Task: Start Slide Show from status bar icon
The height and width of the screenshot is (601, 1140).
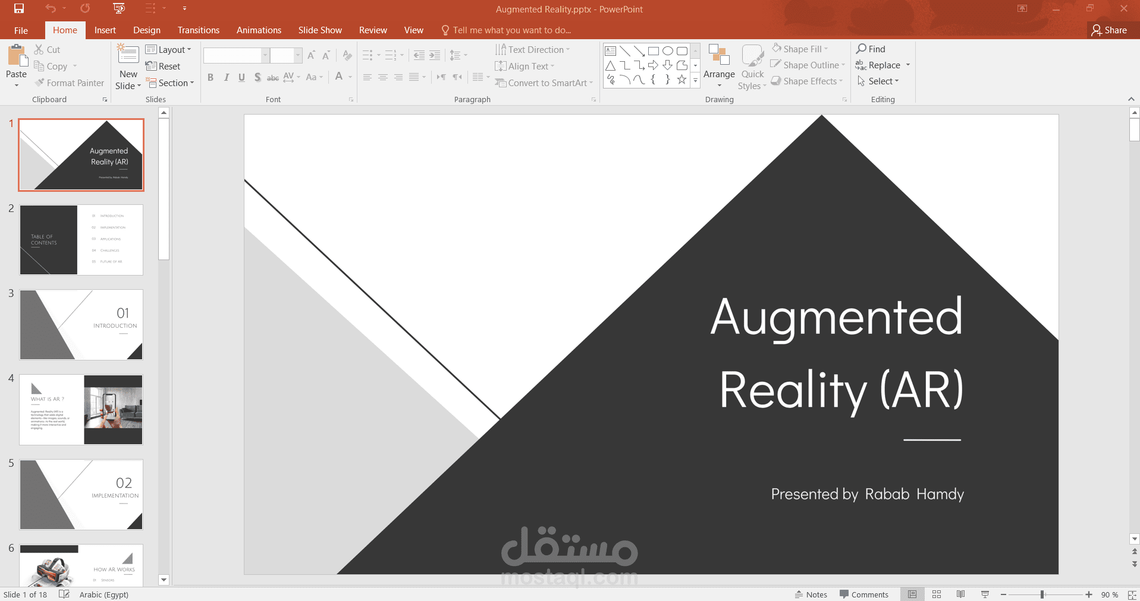Action: point(985,594)
